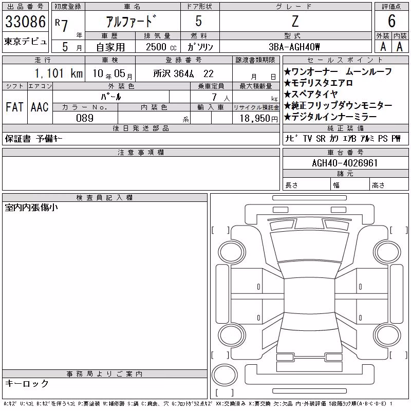Click the seating capacity 7 人

[221, 98]
